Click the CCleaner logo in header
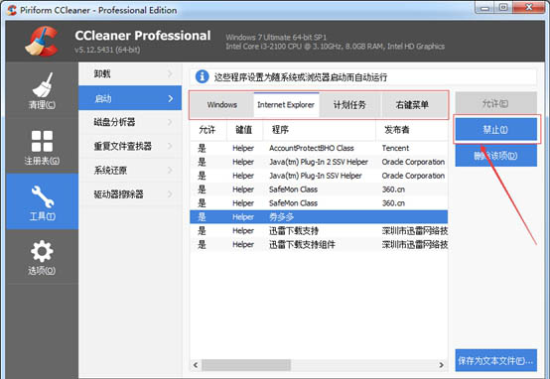Image resolution: width=550 pixels, height=379 pixels. pos(42,41)
